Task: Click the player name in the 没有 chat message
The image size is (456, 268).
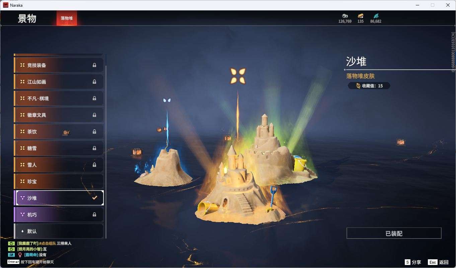Action: [30, 255]
